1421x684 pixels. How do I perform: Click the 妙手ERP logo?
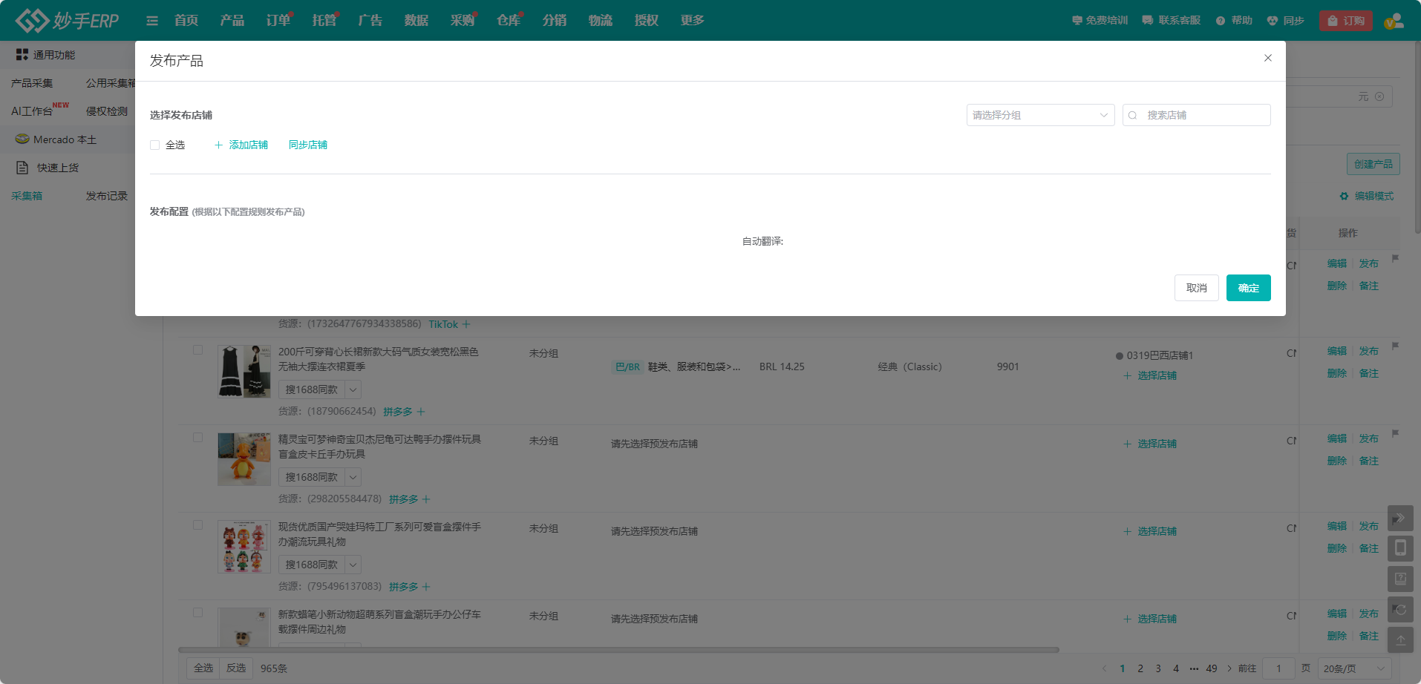point(67,20)
